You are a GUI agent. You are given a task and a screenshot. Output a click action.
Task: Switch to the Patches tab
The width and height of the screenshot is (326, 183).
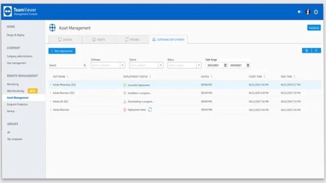click(x=132, y=39)
